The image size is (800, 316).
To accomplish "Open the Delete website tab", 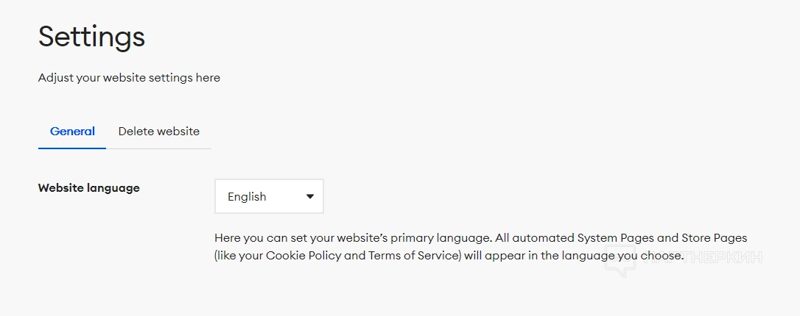I will point(158,132).
